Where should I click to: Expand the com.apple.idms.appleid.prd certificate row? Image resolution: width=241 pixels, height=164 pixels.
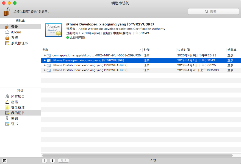pyautogui.click(x=45, y=55)
